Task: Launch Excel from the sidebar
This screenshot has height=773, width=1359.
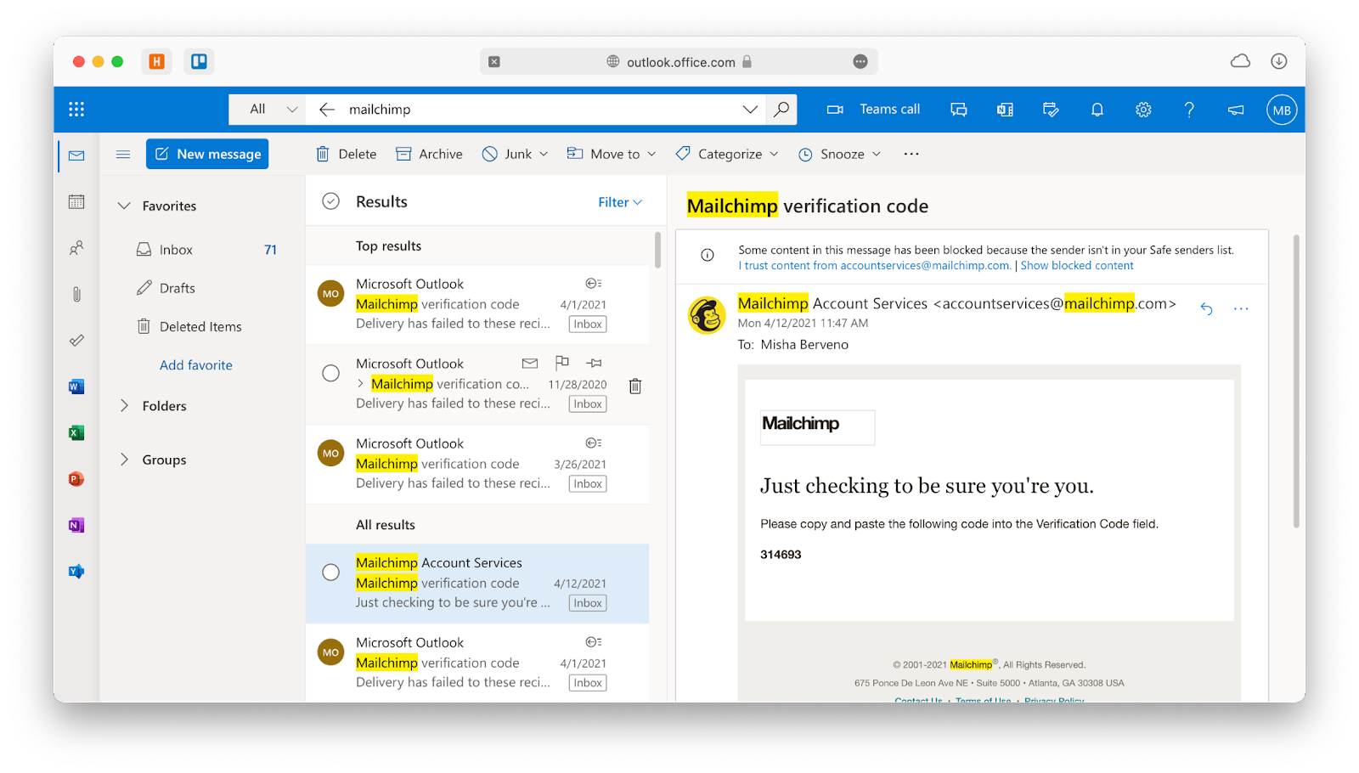Action: tap(76, 433)
